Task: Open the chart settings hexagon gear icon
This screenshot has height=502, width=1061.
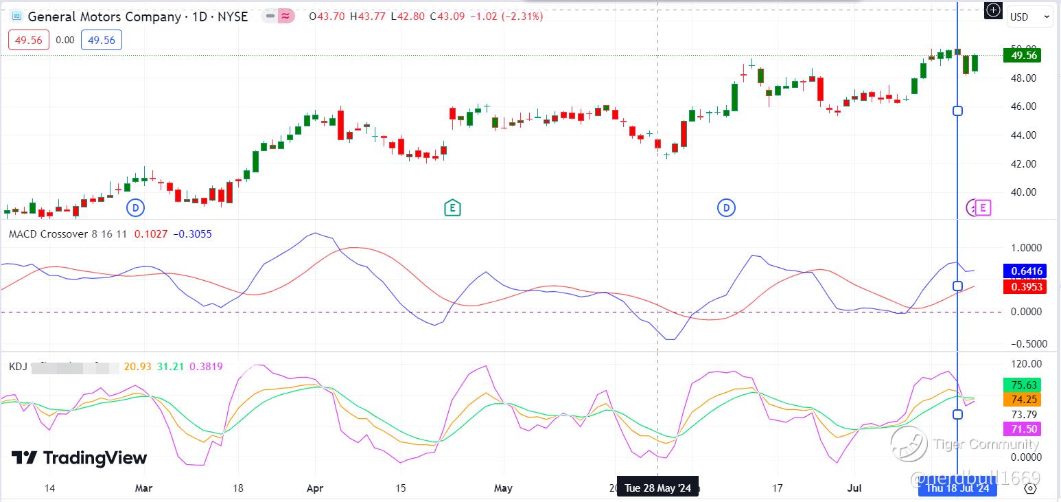Action: (1030, 488)
